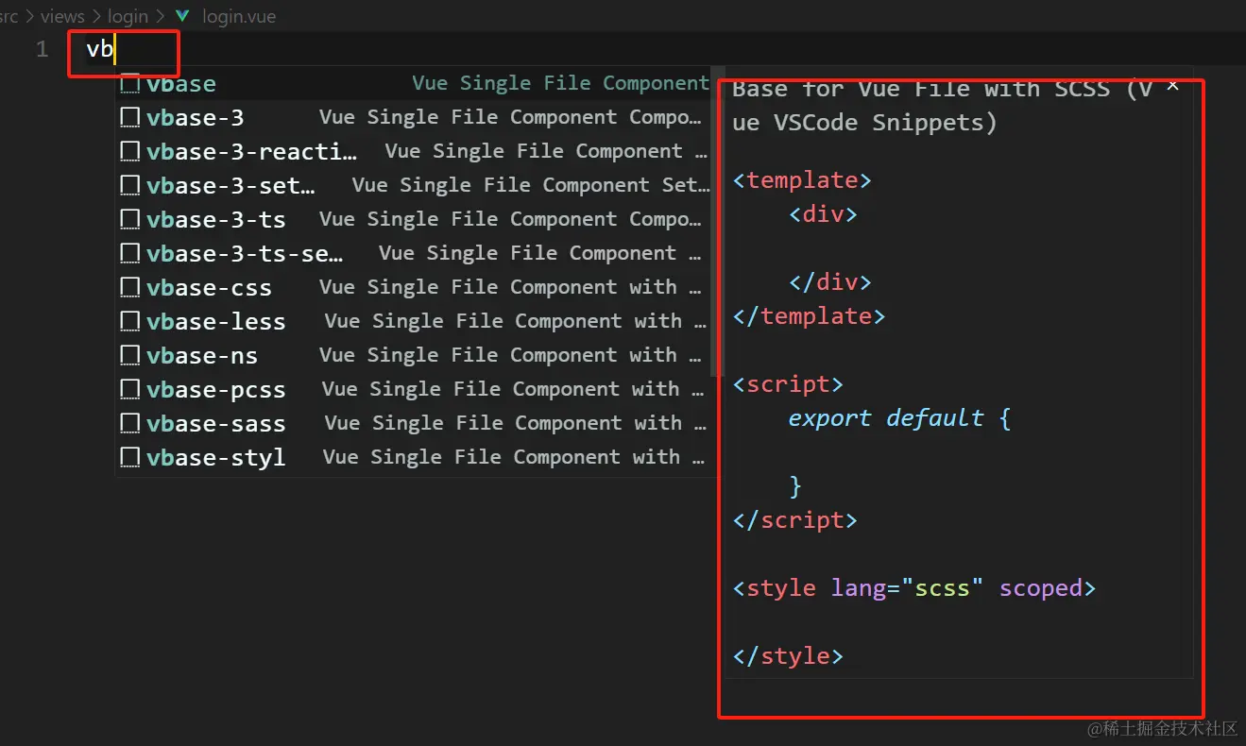Pick the vbase-sass snippet suggestion

415,423
